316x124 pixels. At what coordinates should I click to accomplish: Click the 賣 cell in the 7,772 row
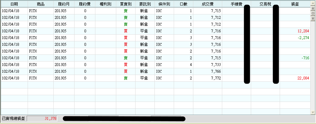[126, 78]
